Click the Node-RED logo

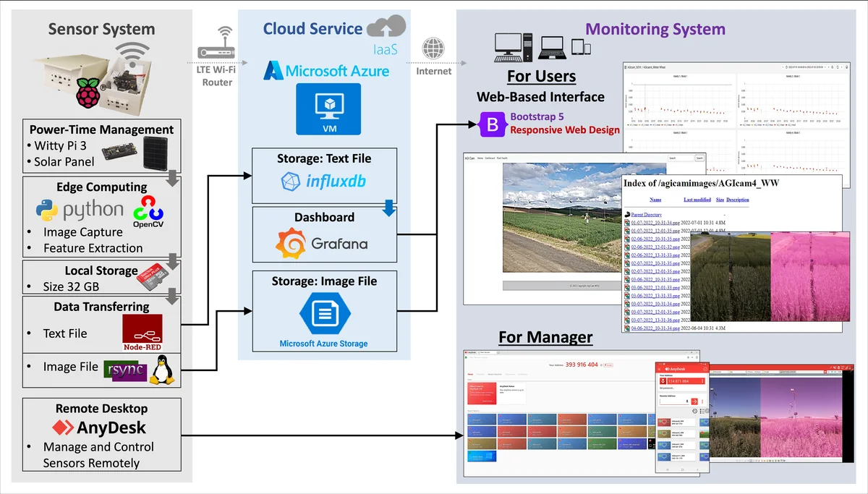pos(143,333)
